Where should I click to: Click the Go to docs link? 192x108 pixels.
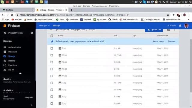click(x=171, y=25)
